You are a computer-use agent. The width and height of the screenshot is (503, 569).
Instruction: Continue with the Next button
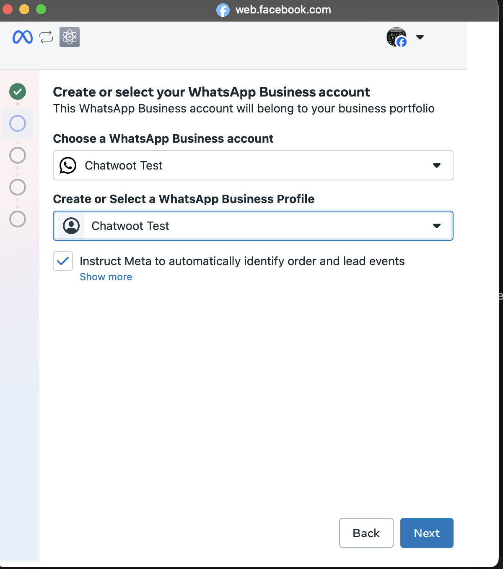click(427, 533)
